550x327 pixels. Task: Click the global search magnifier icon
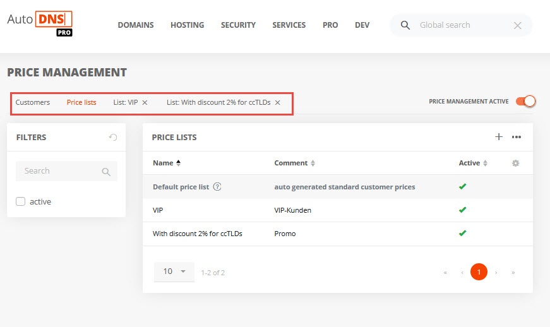pyautogui.click(x=405, y=25)
